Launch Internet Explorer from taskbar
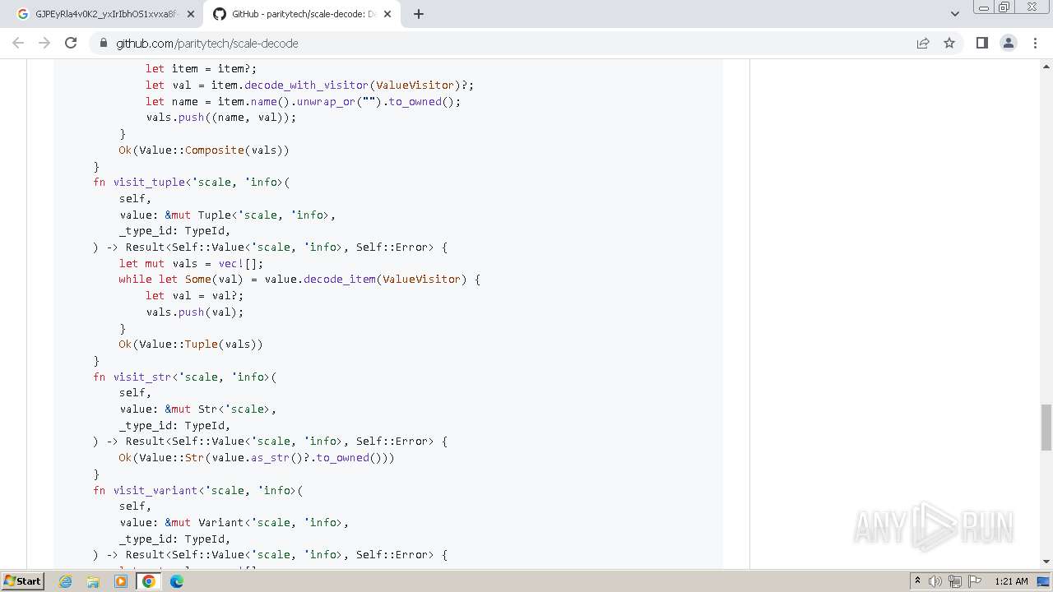The width and height of the screenshot is (1053, 592). tap(65, 581)
